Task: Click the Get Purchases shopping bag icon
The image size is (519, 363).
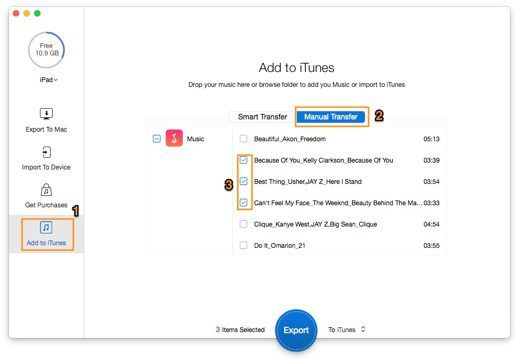Action: 46,190
